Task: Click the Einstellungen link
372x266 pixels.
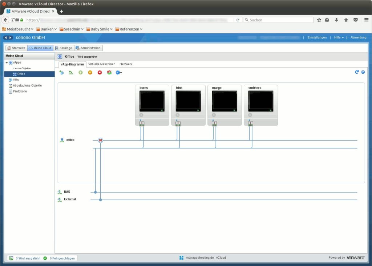Action: click(x=317, y=37)
